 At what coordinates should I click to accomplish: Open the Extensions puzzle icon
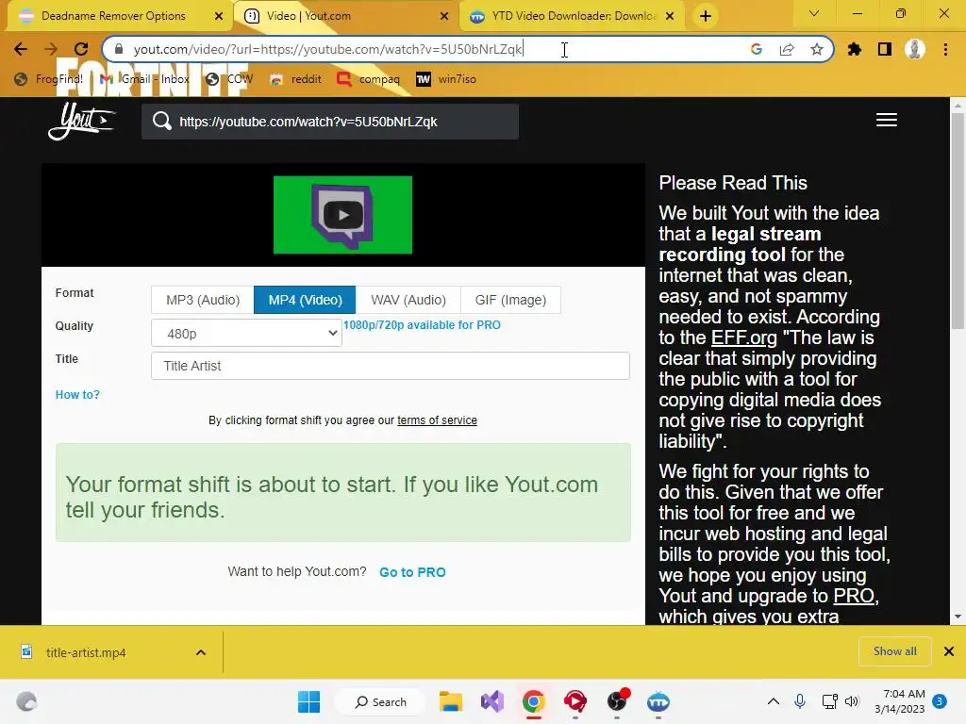tap(855, 49)
